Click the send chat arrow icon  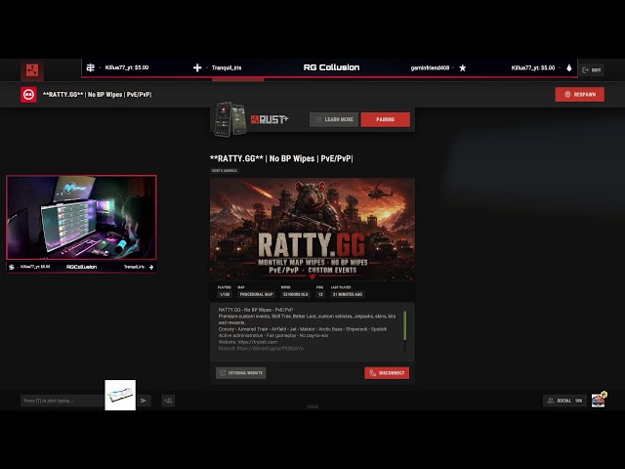point(144,401)
